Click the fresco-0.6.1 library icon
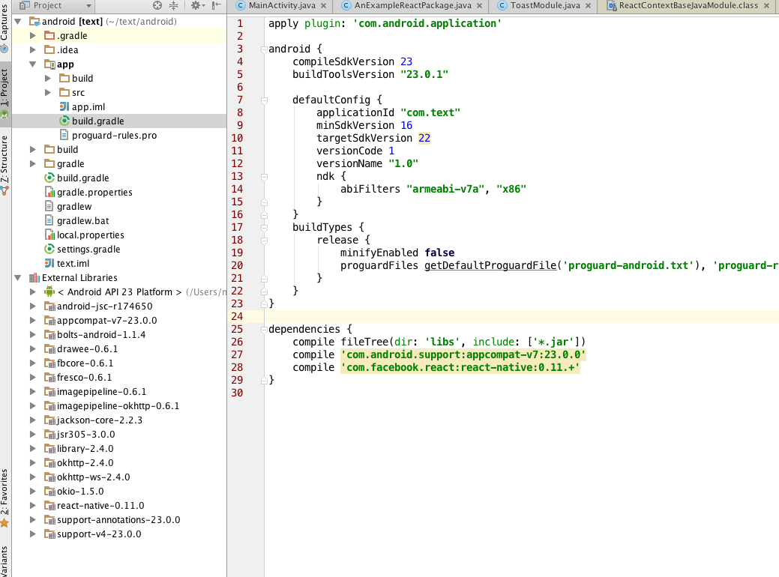The image size is (779, 577). 49,378
